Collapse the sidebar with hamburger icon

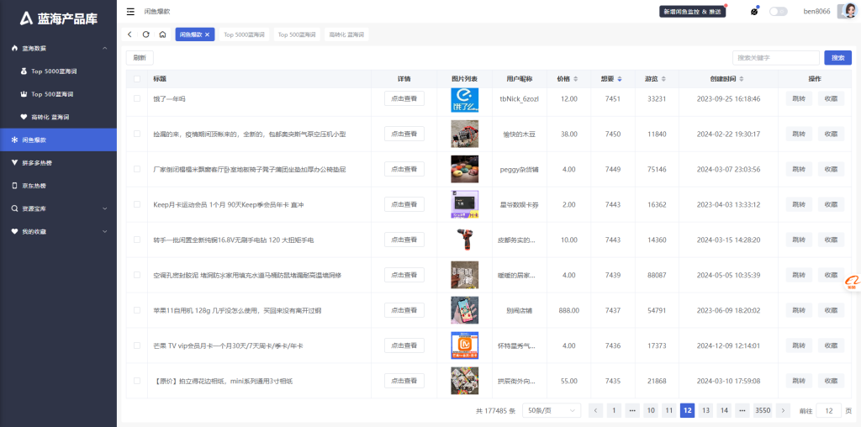[x=130, y=12]
